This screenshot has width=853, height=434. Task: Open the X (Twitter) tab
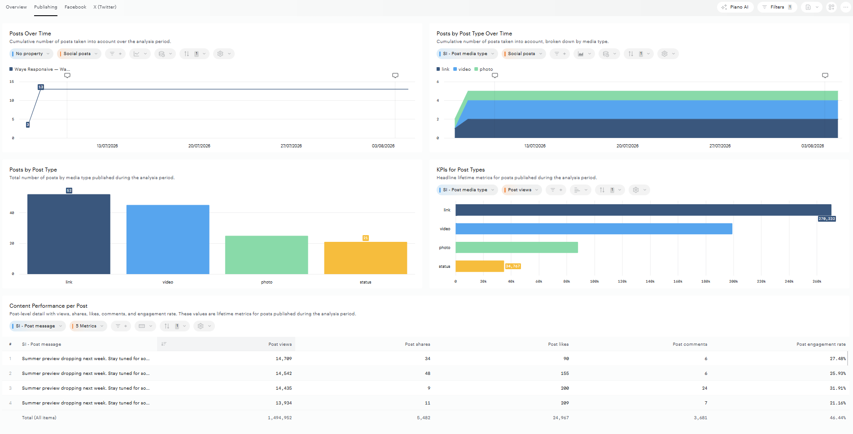[105, 7]
